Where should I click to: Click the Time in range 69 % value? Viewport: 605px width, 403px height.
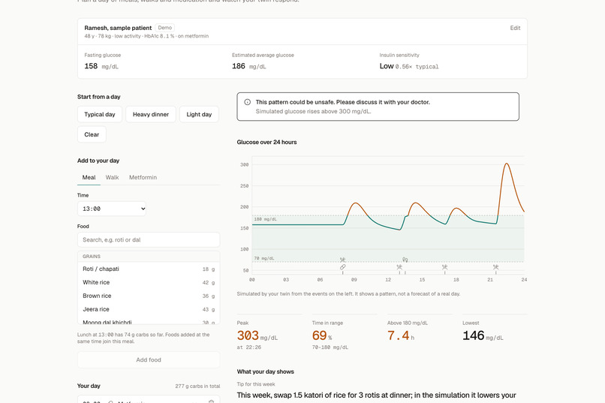point(322,336)
